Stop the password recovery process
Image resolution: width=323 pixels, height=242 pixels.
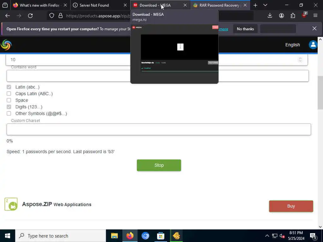click(159, 165)
